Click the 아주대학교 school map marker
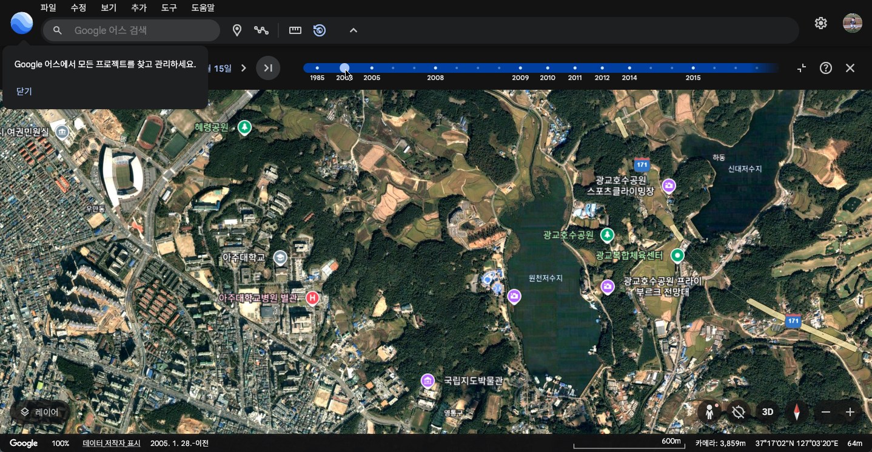The height and width of the screenshot is (452, 872). coord(280,258)
